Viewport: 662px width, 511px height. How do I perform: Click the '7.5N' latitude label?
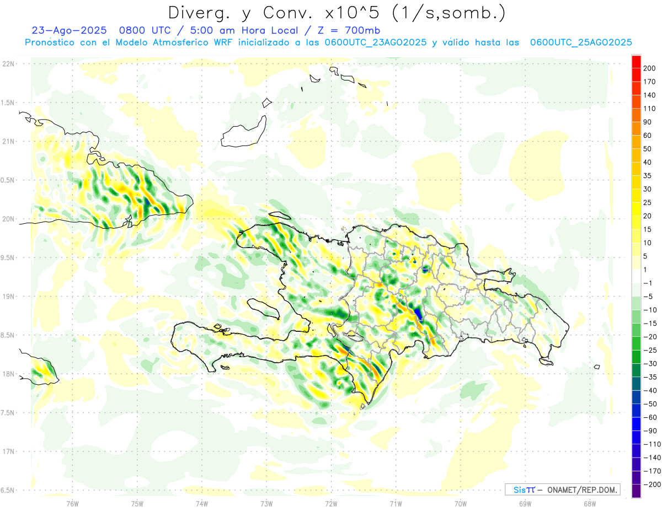pyautogui.click(x=8, y=413)
